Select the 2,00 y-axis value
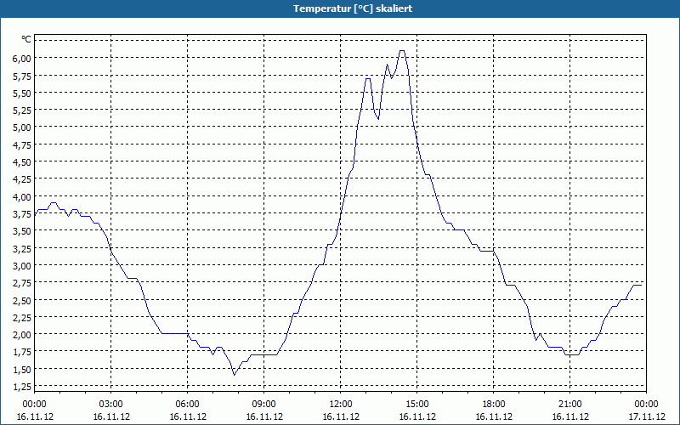 [23, 334]
